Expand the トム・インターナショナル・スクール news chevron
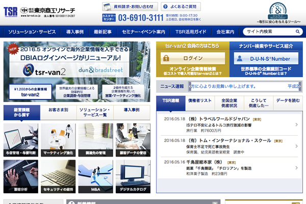This screenshot has width=306, height=204. [296, 146]
